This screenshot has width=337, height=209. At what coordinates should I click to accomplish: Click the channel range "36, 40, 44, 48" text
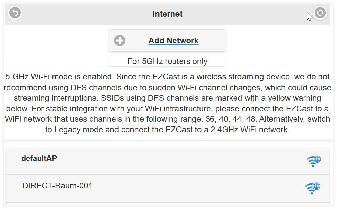[x=231, y=119]
